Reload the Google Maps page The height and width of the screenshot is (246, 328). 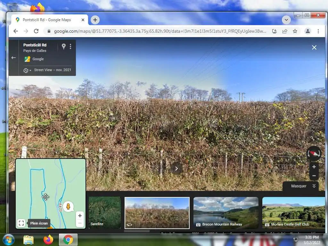pos(36,31)
